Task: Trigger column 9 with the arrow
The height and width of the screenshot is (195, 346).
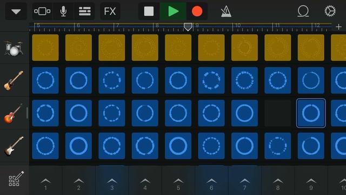Action: (x=311, y=184)
